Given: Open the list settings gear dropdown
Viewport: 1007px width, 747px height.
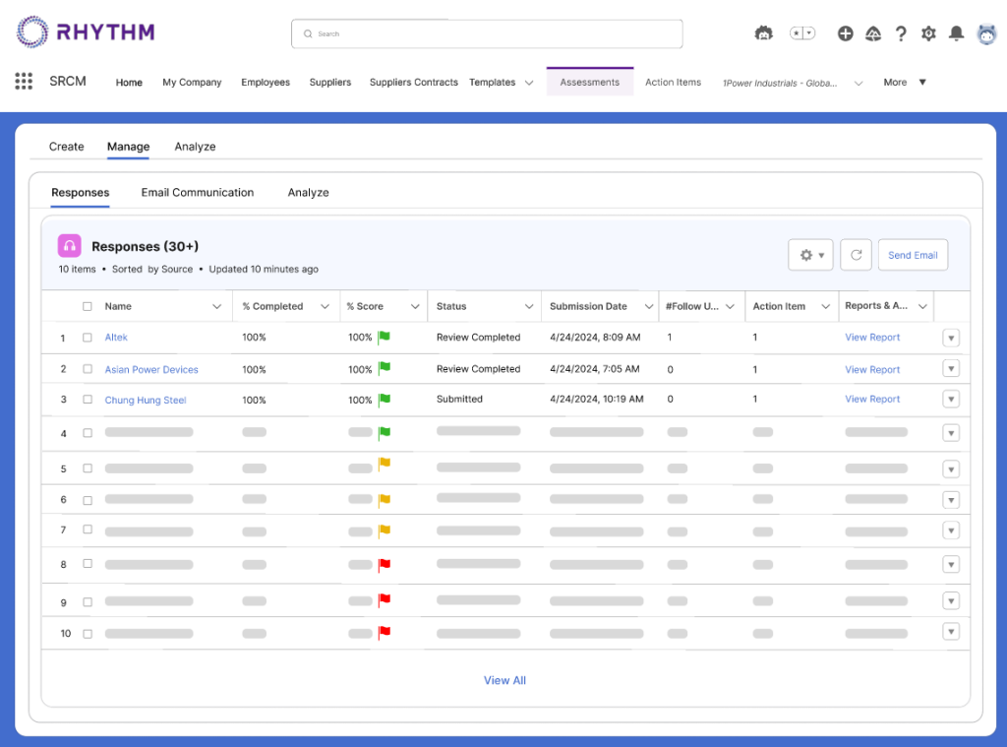Looking at the screenshot, I should point(811,255).
